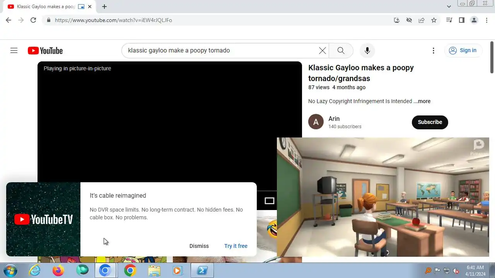Click the magnifier search button
Screen dimensions: 495x278
(x=341, y=51)
